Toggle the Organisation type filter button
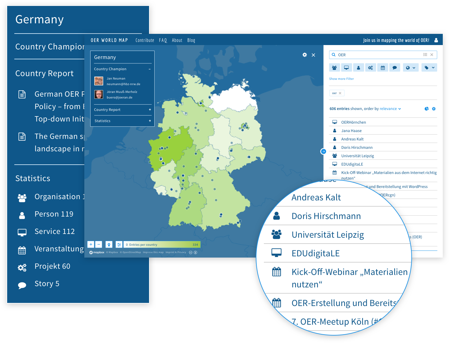The width and height of the screenshot is (449, 343). pyautogui.click(x=334, y=67)
